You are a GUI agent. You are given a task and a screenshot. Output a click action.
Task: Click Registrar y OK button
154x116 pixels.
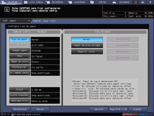point(119,109)
